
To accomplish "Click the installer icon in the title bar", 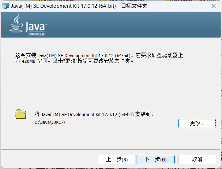I will pyautogui.click(x=6, y=6).
